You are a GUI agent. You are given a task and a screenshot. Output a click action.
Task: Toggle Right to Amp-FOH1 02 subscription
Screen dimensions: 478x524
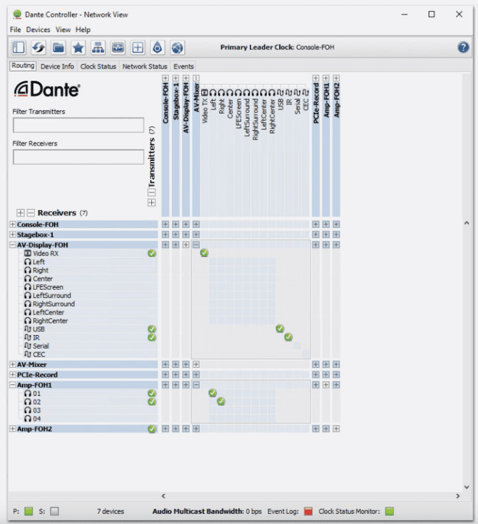[221, 401]
